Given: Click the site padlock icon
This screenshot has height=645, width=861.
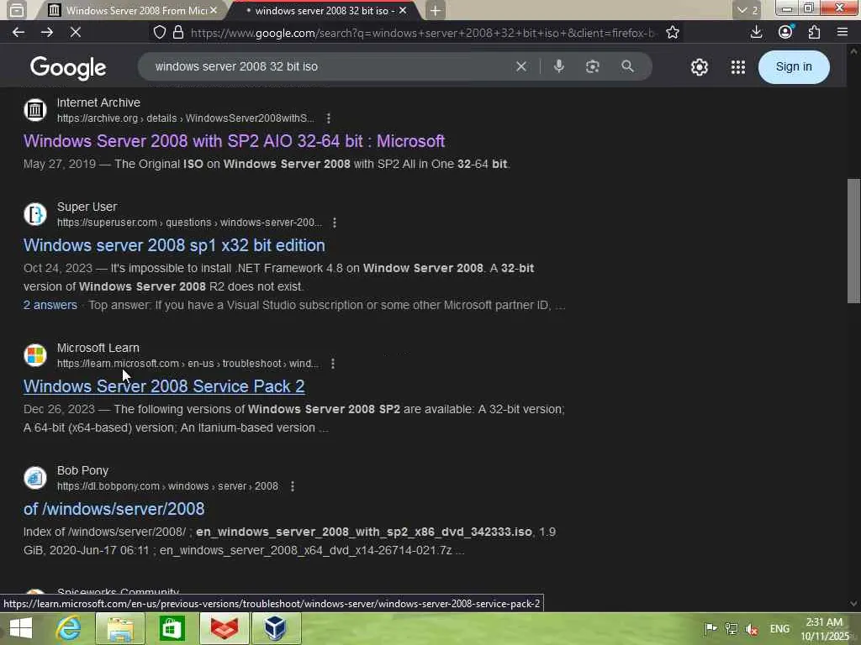Looking at the screenshot, I should coord(178,33).
